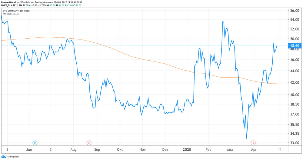
Task: Click the 40.00 price axis label
Action: 295,94
